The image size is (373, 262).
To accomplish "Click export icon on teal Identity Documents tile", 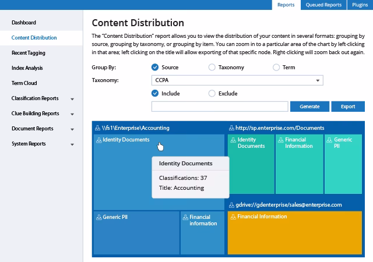I will pos(233,140).
